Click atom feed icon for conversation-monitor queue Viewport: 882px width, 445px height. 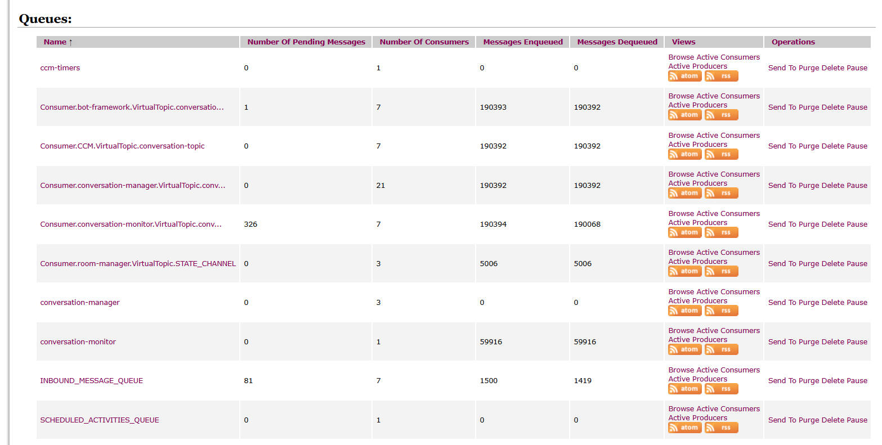[684, 350]
